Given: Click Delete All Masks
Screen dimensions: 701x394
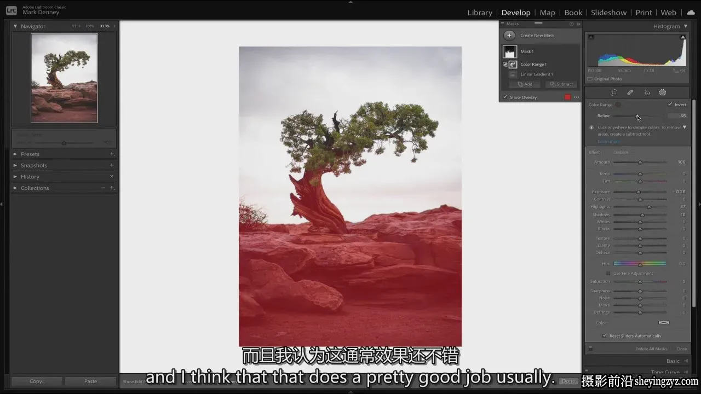Looking at the screenshot, I should [651, 349].
